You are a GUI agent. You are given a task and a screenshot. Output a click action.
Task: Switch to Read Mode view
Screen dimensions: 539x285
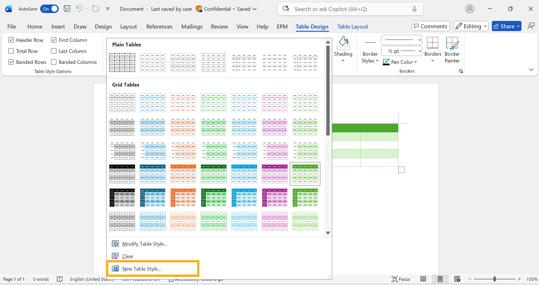click(x=423, y=279)
